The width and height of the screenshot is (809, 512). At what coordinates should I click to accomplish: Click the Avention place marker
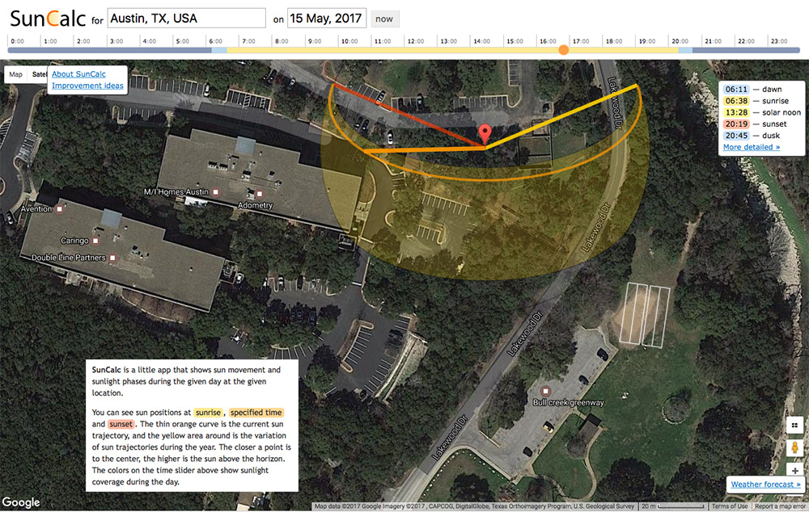(60, 209)
